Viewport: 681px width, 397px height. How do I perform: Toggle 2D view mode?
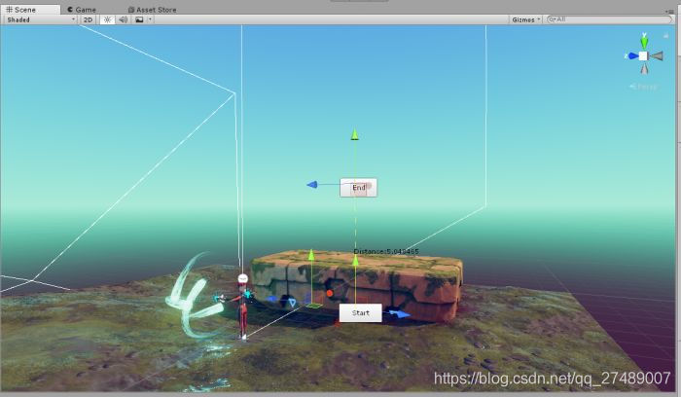click(88, 19)
